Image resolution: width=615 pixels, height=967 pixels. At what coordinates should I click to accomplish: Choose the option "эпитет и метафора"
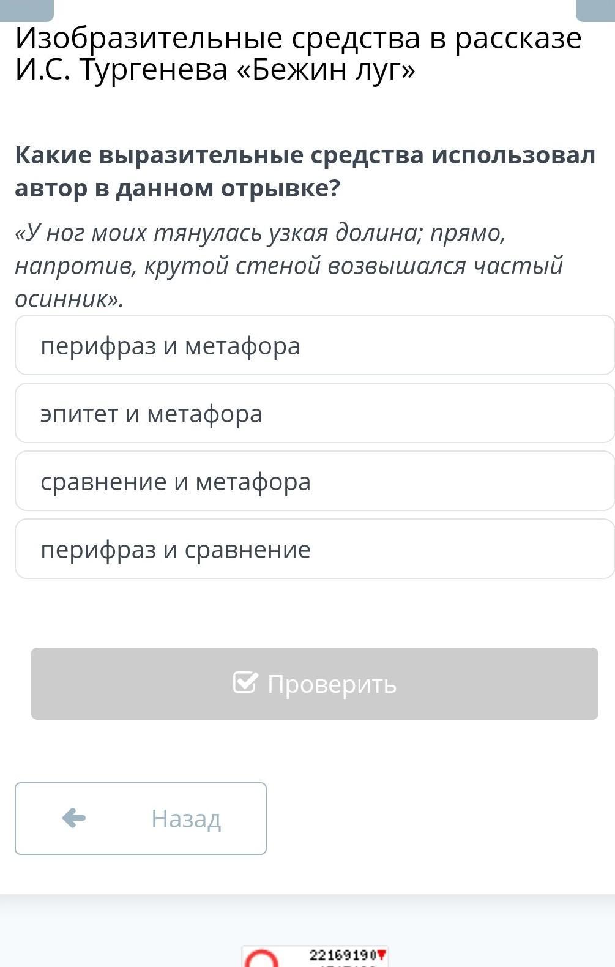tap(313, 413)
